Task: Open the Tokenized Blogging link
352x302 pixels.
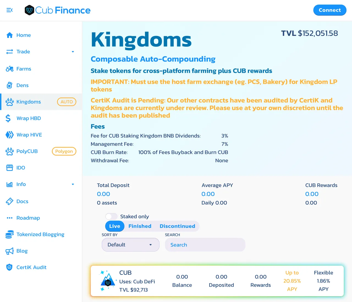Action: tap(40, 234)
